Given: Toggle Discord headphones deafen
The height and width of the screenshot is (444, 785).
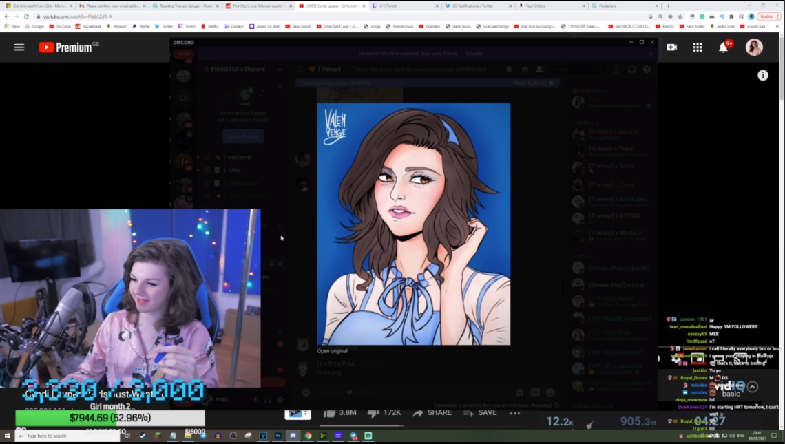Looking at the screenshot, I should (268, 399).
